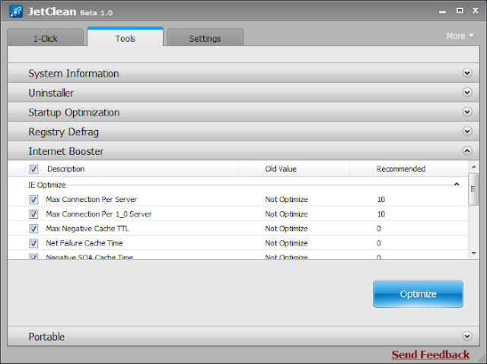487x364 pixels.
Task: Select the Max Connection Per Server row text
Action: 91,199
